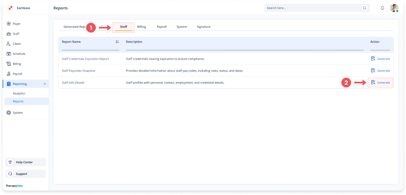Viewport: 406px width, 195px height.
Task: Open notifications bell
Action: tap(382, 8)
